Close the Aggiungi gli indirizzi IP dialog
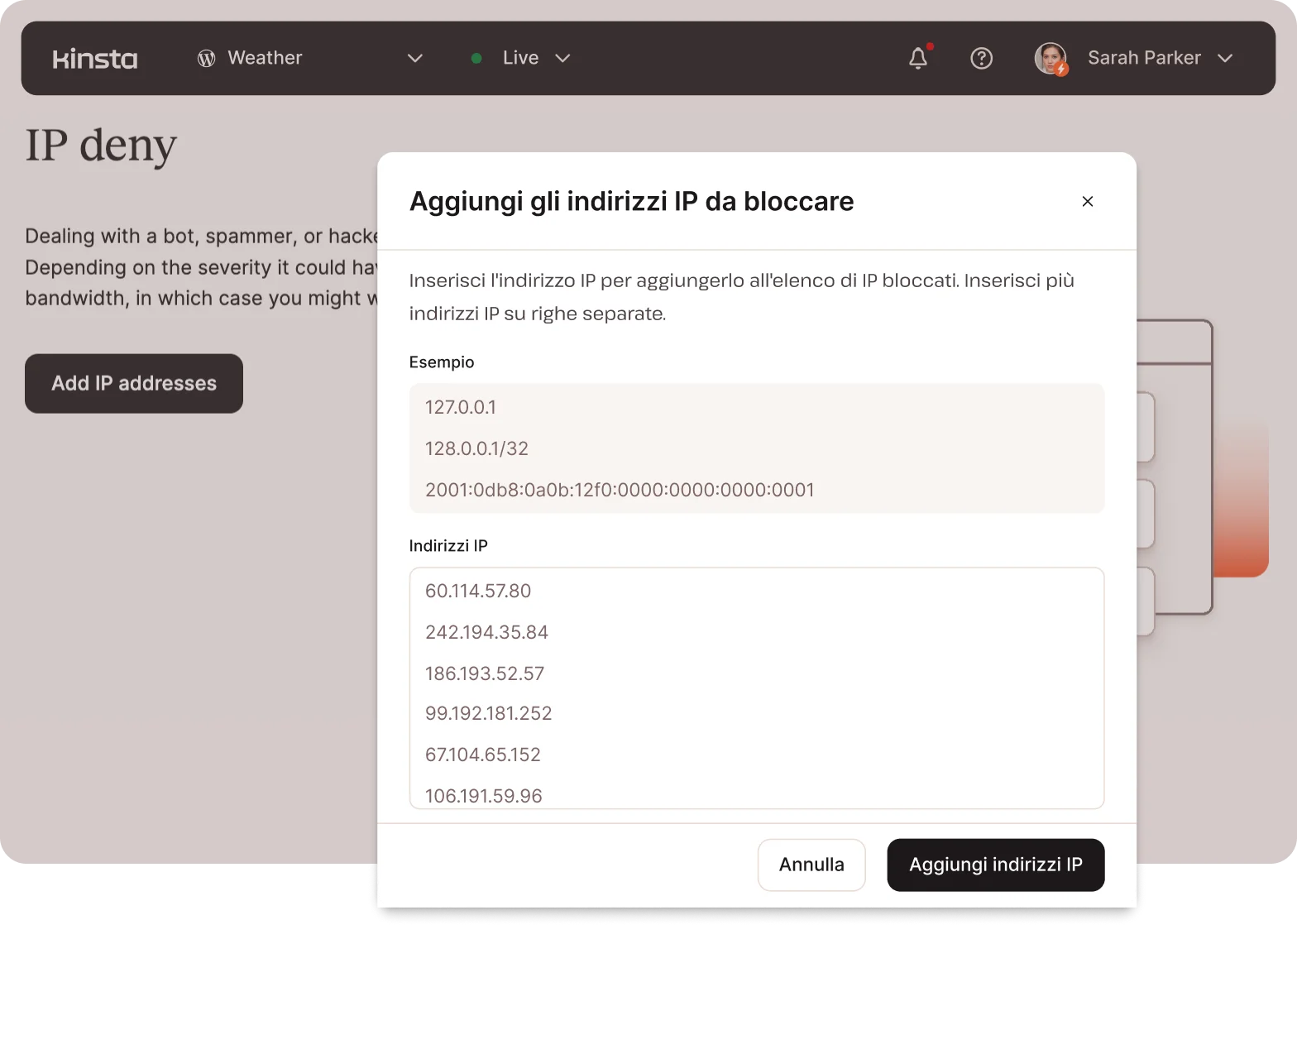This screenshot has width=1297, height=1059. (1088, 201)
